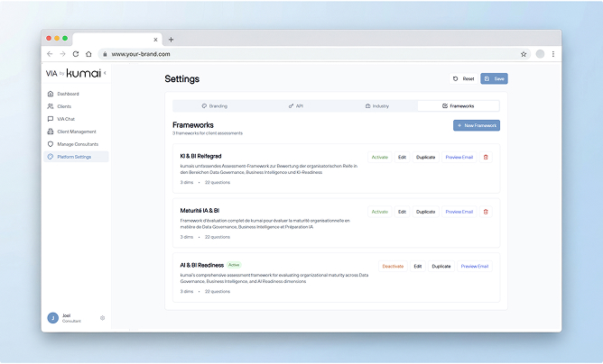Click the Manage Consultants shield icon
This screenshot has height=364, width=603.
(x=51, y=144)
